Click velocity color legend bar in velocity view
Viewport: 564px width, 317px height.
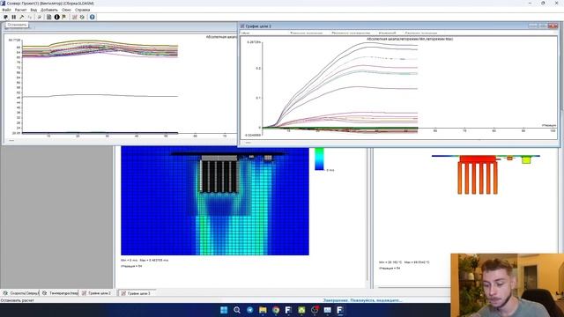pos(319,158)
